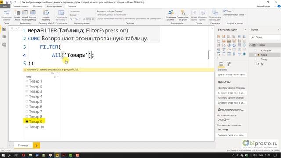Viewport: 281px width, 158px height.
Task: Open the Report view in left sidebar
Action: [x=4, y=29]
